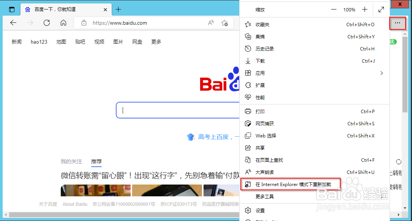
Task: Open 设置 settings menu entry
Action: coord(314,210)
